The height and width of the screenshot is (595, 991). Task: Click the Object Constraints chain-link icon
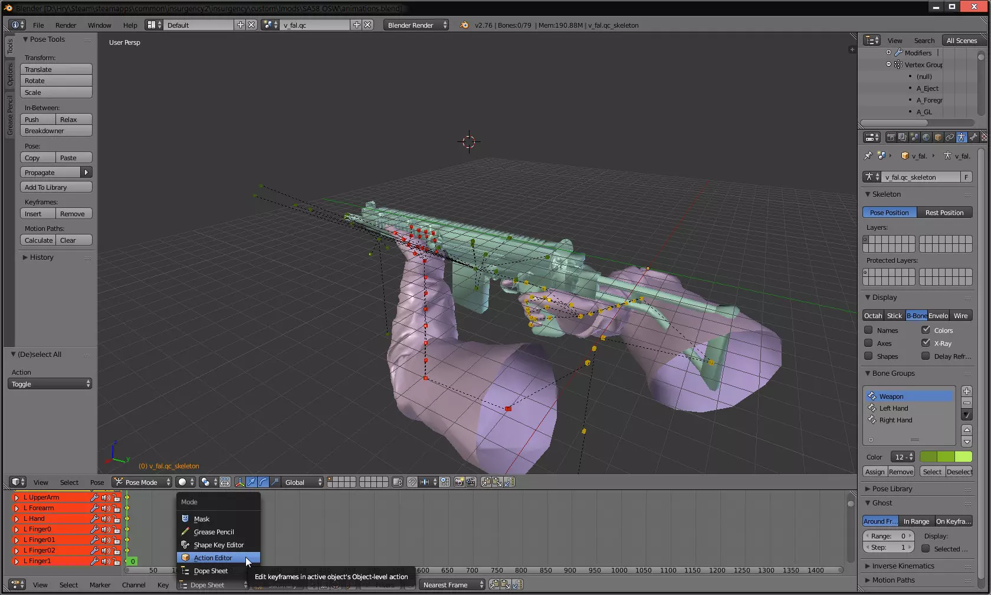pyautogui.click(x=950, y=137)
